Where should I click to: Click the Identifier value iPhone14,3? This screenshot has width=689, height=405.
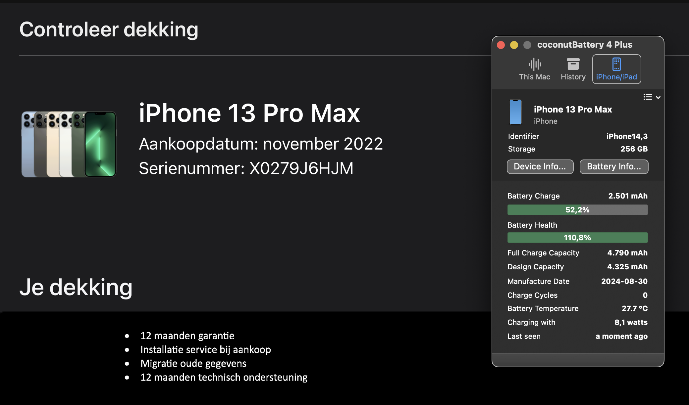click(x=627, y=136)
